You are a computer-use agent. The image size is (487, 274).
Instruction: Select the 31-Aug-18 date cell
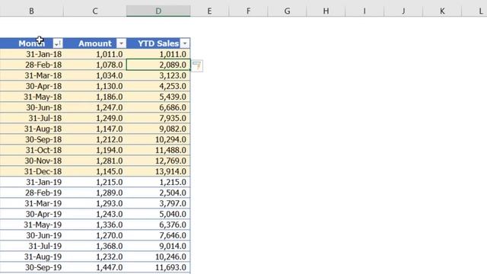click(x=31, y=129)
